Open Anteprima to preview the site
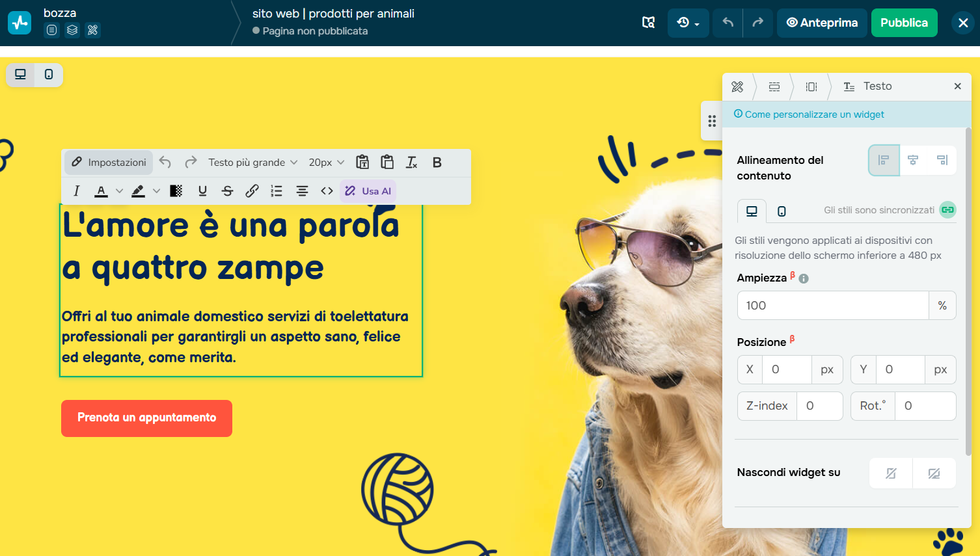Image resolution: width=980 pixels, height=556 pixels. 821,22
